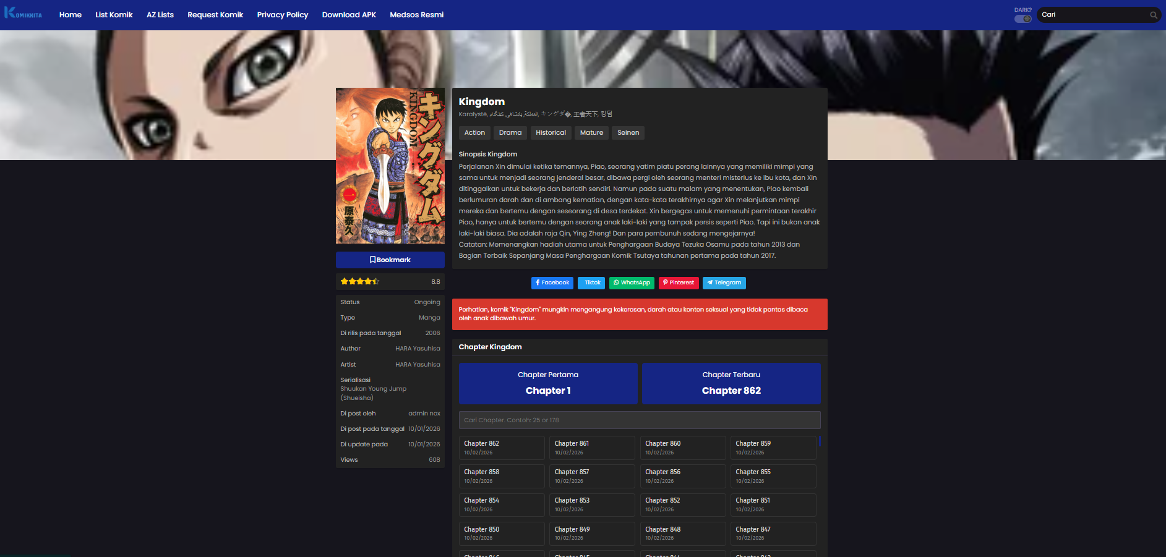
Task: Click the red content warning notice
Action: (x=640, y=314)
